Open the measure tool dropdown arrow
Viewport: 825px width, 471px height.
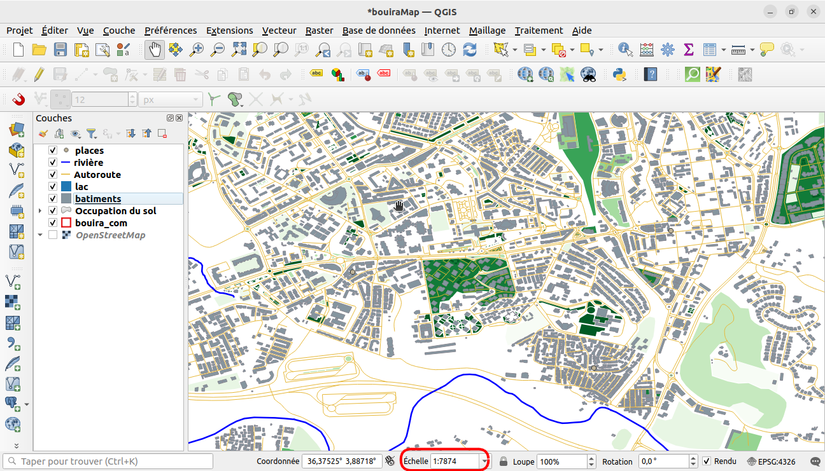752,50
